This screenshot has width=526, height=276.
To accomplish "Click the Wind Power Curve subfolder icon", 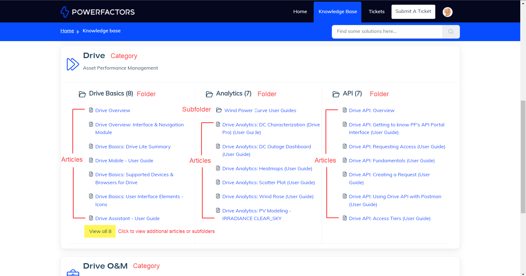I will coord(219,110).
